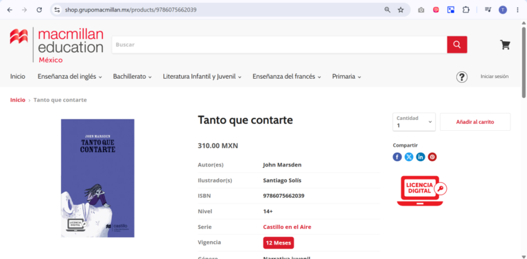527x259 pixels.
Task: Open the Cantidad quantity dropdown
Action: (x=414, y=122)
